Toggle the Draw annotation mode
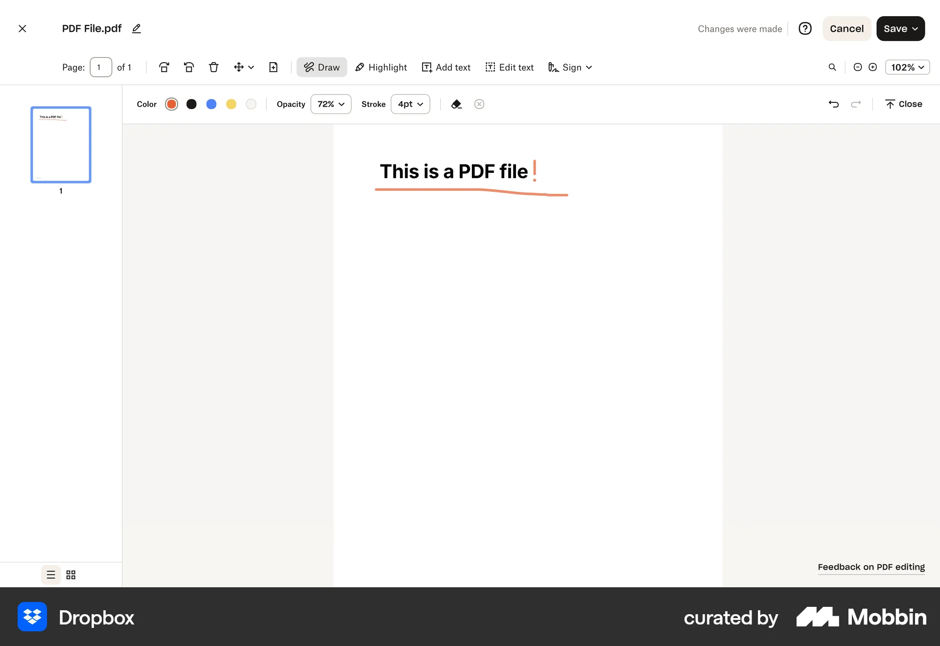The width and height of the screenshot is (940, 646). [x=321, y=67]
